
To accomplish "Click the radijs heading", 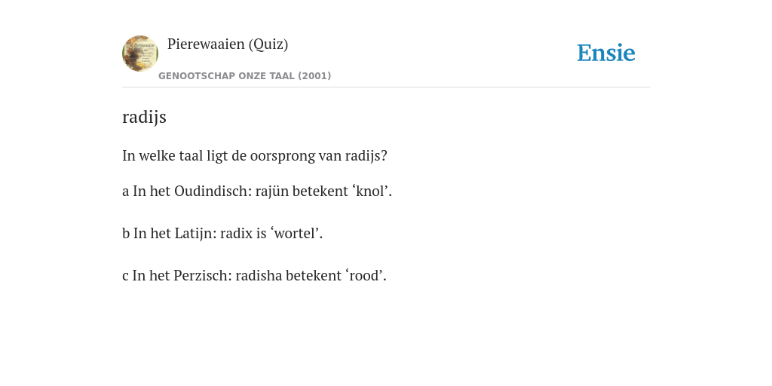I will pos(144,117).
